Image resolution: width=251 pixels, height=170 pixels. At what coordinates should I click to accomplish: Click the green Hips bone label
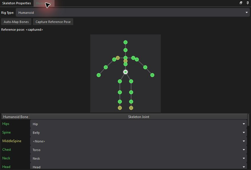click(6, 124)
